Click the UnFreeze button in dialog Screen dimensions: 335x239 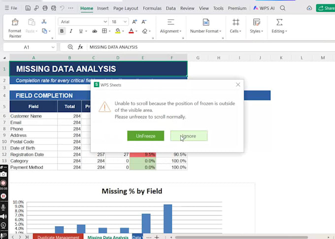pyautogui.click(x=146, y=136)
